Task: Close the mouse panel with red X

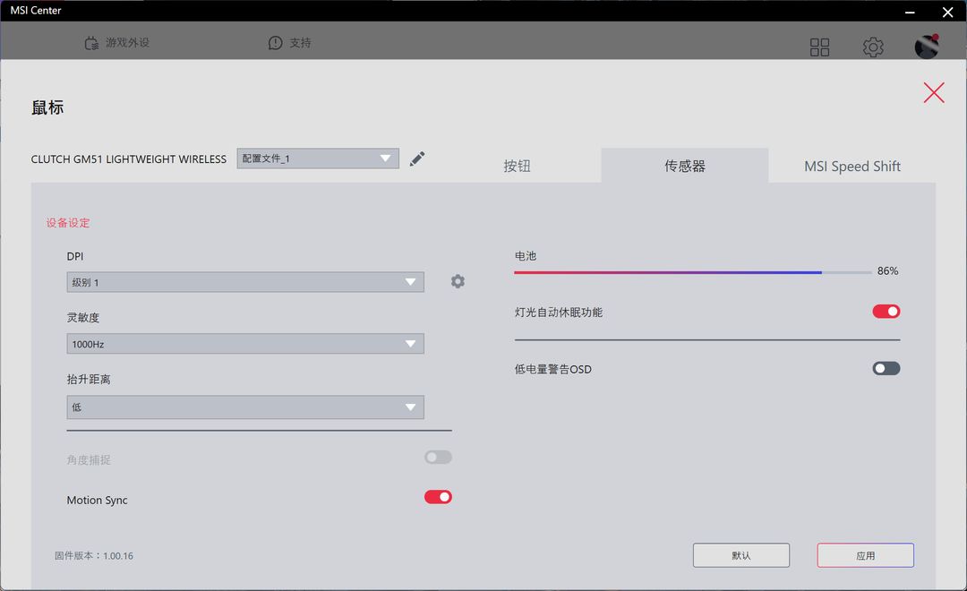Action: [x=934, y=92]
